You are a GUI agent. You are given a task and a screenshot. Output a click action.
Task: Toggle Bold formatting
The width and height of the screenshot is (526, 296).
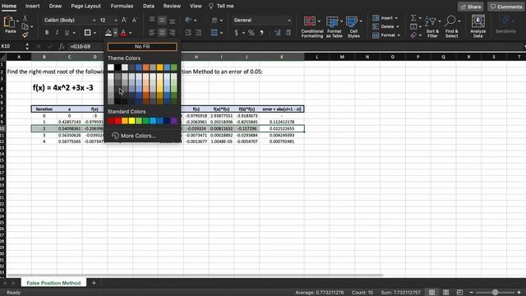(47, 33)
